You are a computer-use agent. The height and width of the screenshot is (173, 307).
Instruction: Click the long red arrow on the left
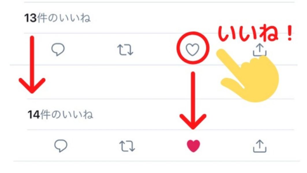click(32, 65)
